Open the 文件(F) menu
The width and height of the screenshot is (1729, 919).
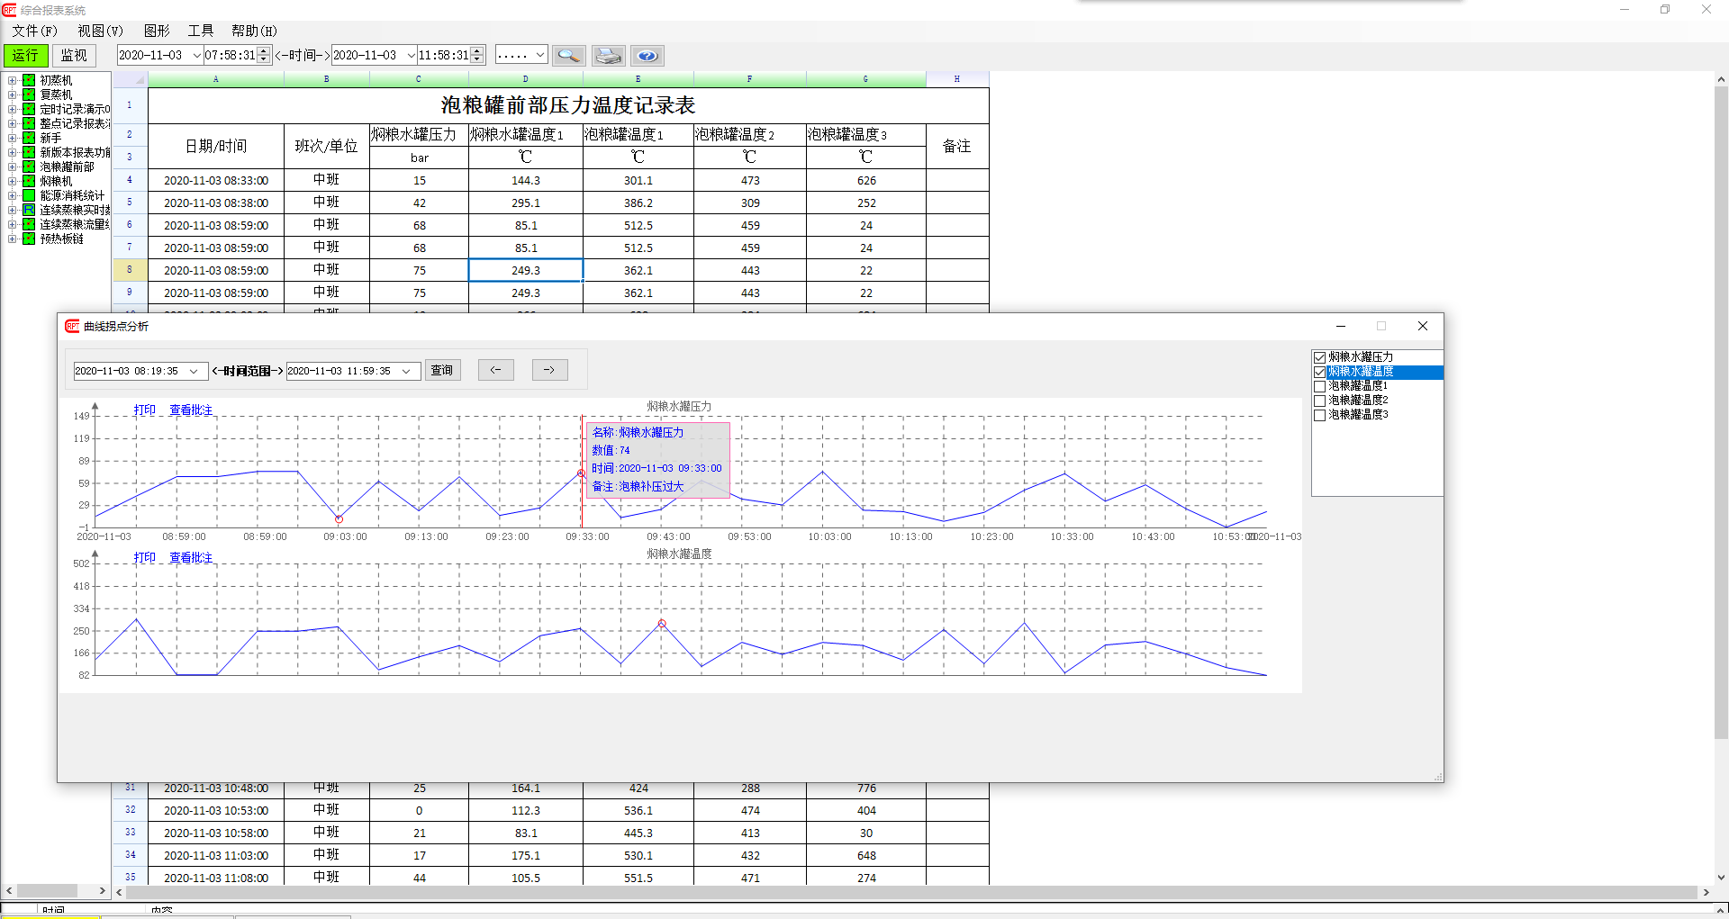(34, 31)
